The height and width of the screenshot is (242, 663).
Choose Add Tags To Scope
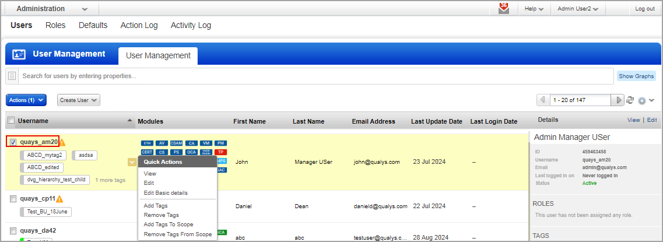coord(169,225)
